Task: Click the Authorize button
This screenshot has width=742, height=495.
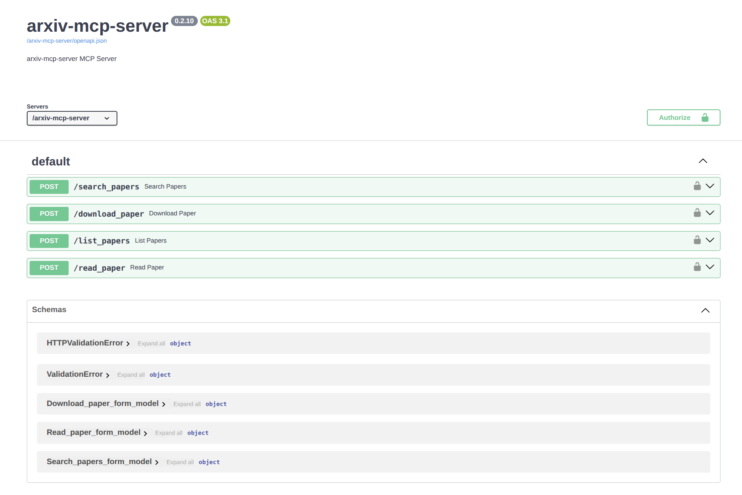Action: click(684, 117)
